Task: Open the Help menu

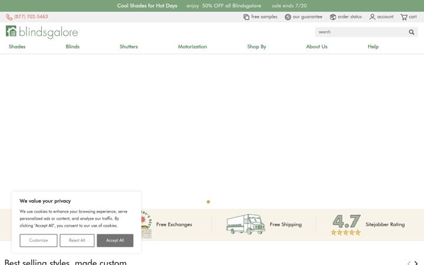Action: pos(373,47)
